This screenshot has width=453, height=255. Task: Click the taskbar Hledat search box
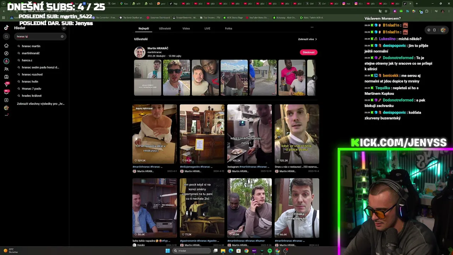(191, 251)
